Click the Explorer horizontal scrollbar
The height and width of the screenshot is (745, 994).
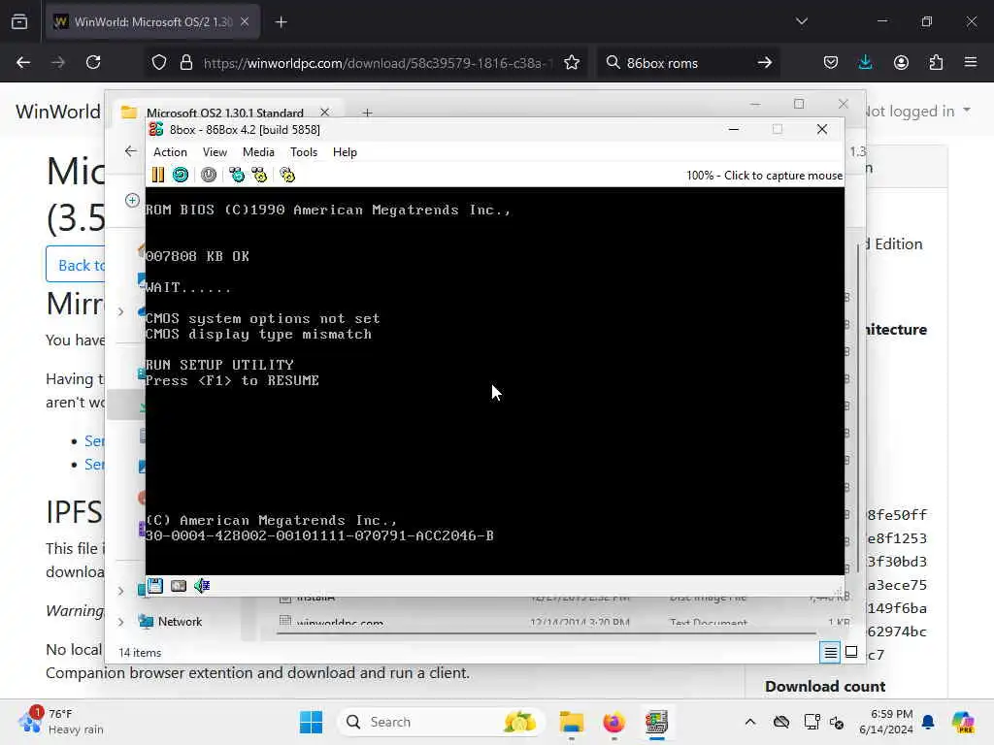[547, 632]
